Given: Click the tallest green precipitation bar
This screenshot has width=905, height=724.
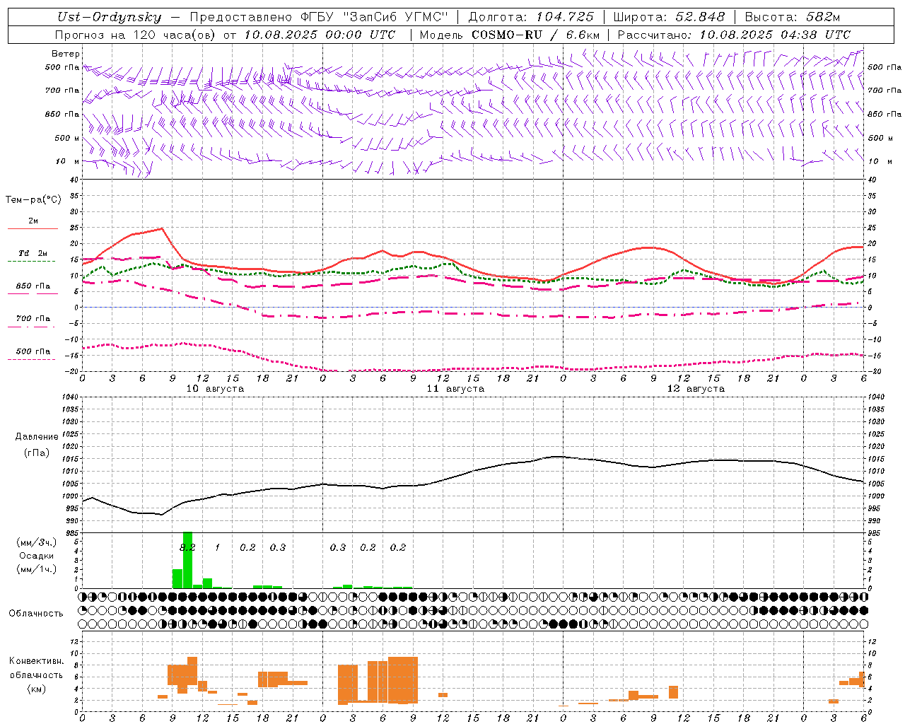Looking at the screenshot, I should (187, 560).
